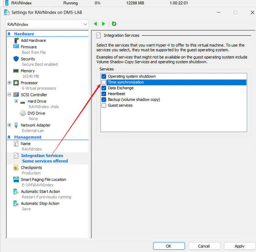
Task: Click the Memory chip icon
Action: 16,71
